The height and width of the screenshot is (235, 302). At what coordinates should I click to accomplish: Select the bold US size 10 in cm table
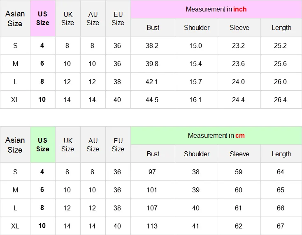43,226
